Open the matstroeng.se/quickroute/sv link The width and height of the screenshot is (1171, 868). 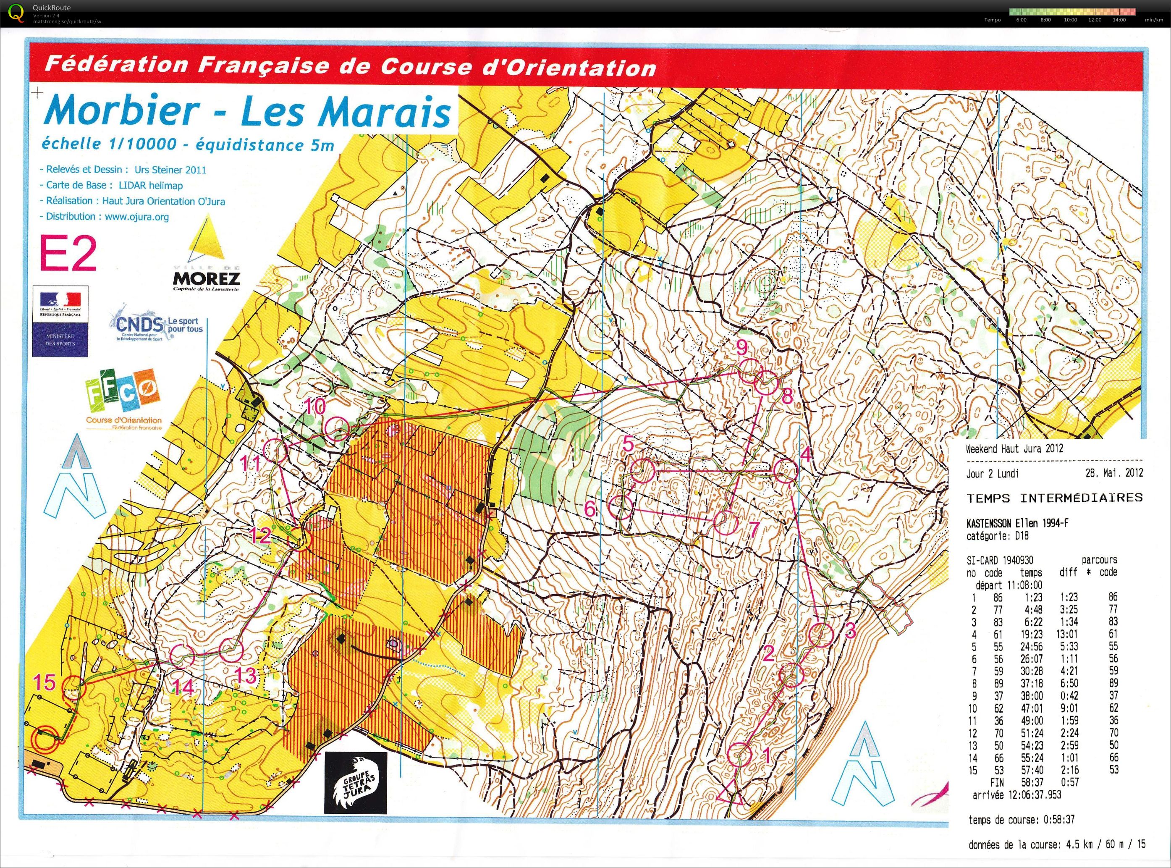point(67,21)
